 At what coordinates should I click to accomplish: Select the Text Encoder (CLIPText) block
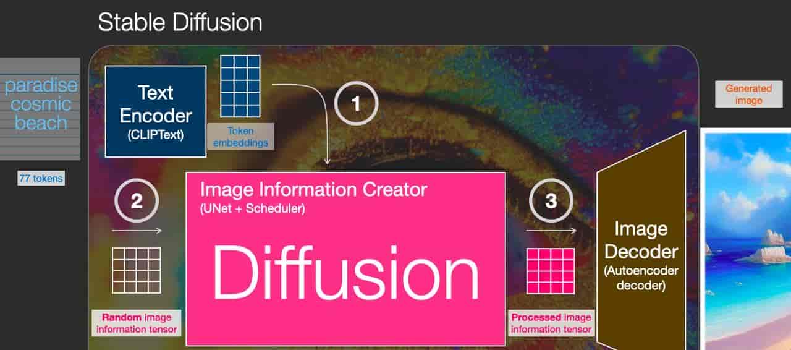click(x=156, y=111)
